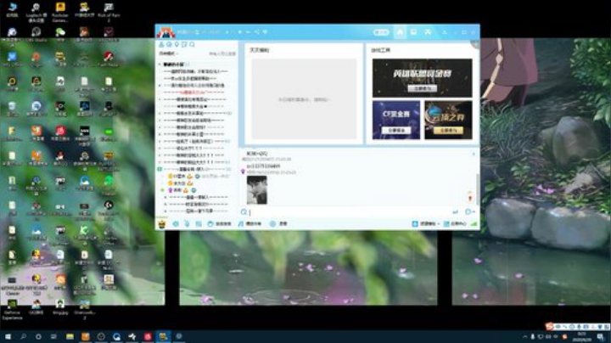Click the taskbar search magnifier icon

point(23,336)
